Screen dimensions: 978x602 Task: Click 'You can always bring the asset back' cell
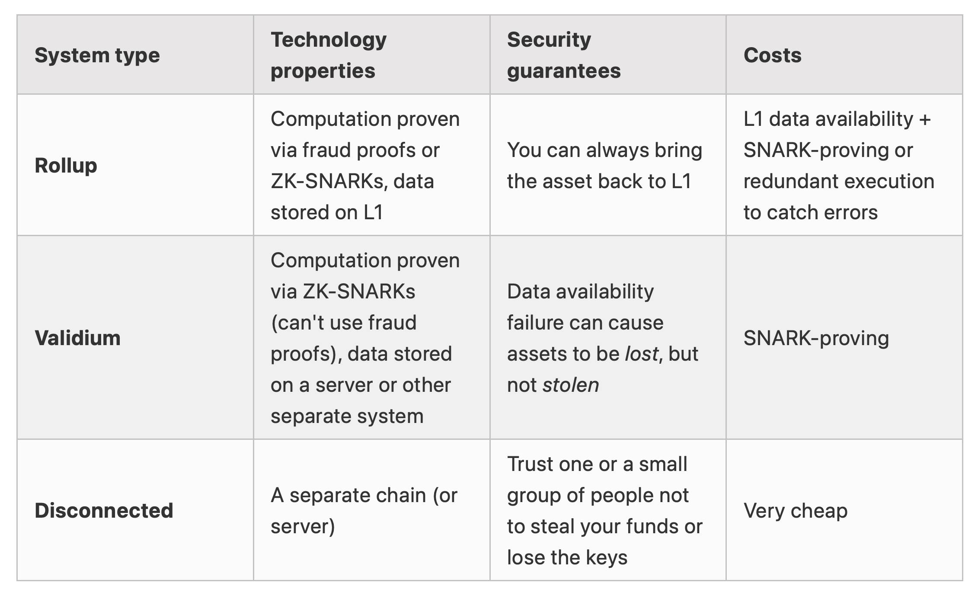608,165
